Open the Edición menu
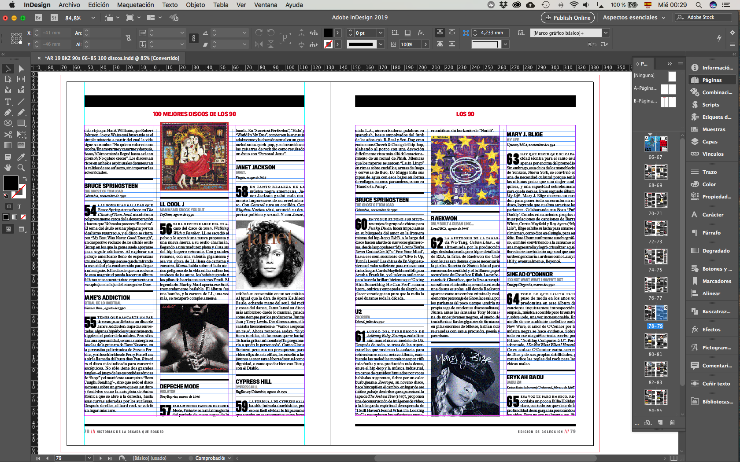This screenshot has width=740, height=462. point(98,5)
